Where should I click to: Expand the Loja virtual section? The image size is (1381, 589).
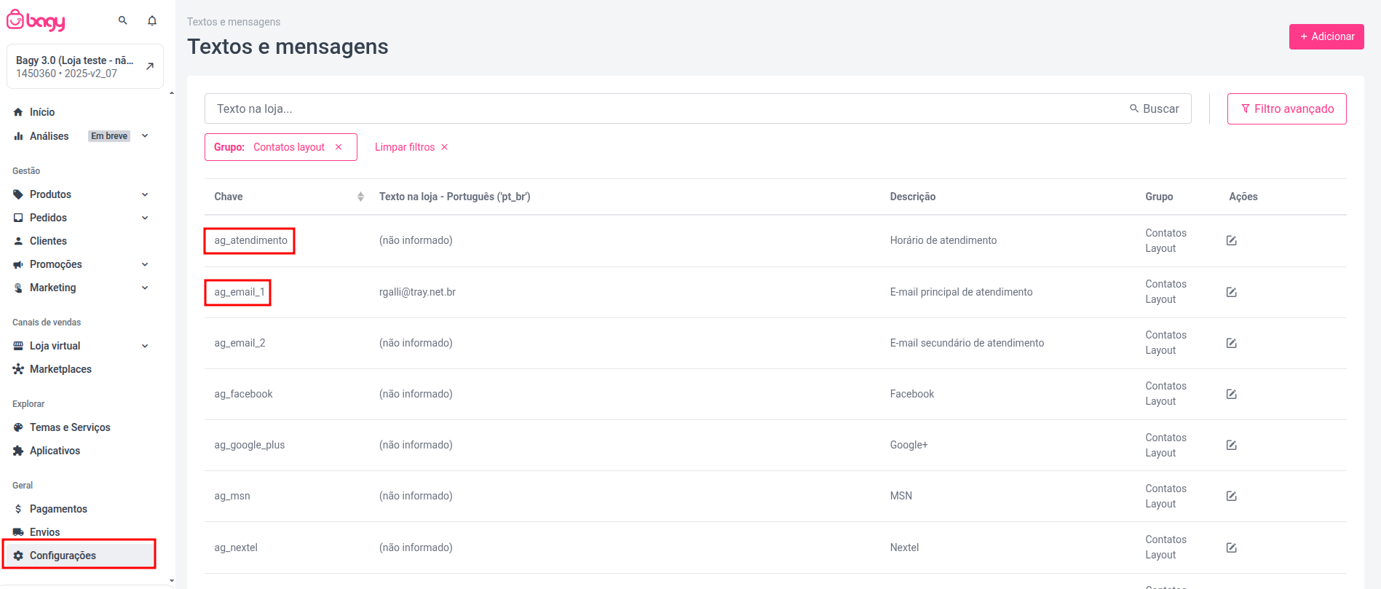click(x=145, y=346)
